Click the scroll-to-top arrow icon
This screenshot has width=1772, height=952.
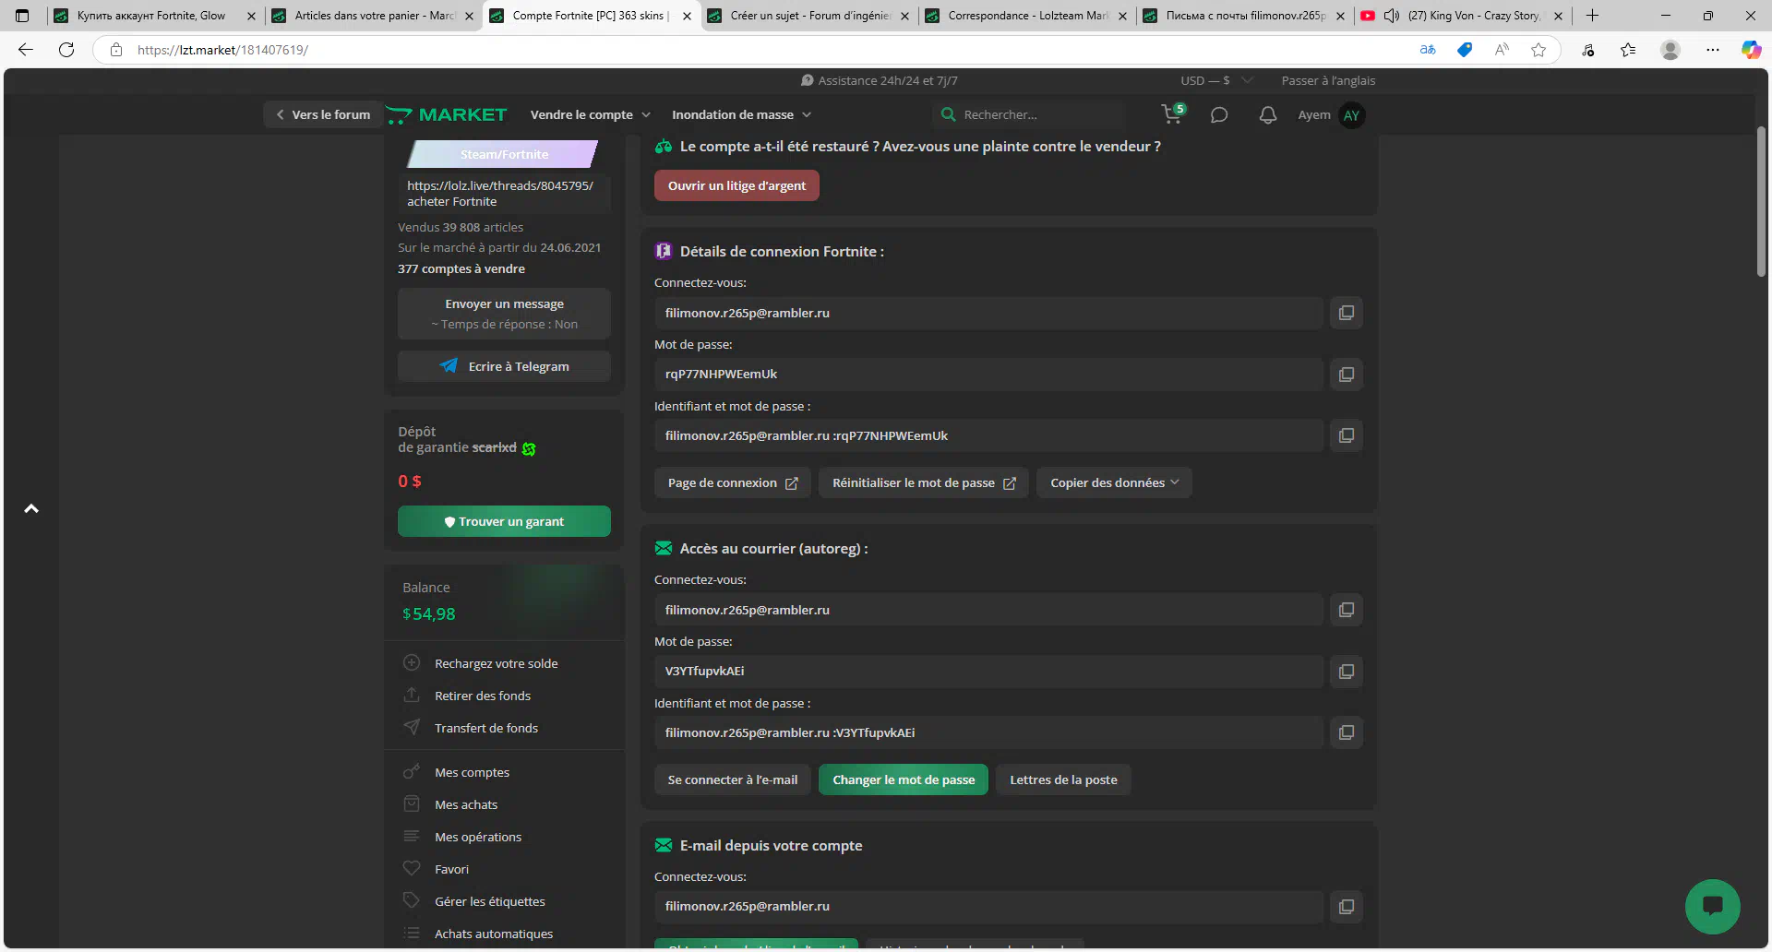click(31, 508)
